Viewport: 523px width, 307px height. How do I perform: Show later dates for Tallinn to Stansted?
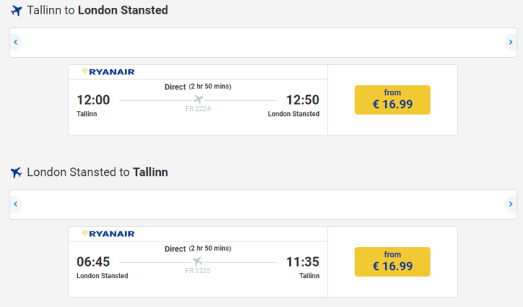click(511, 42)
